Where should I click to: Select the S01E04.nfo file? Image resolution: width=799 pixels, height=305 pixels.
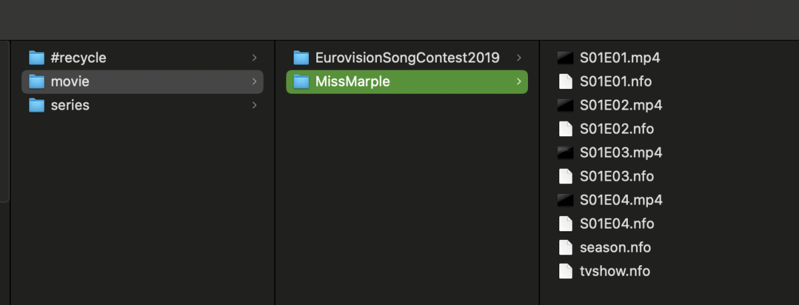tap(617, 224)
